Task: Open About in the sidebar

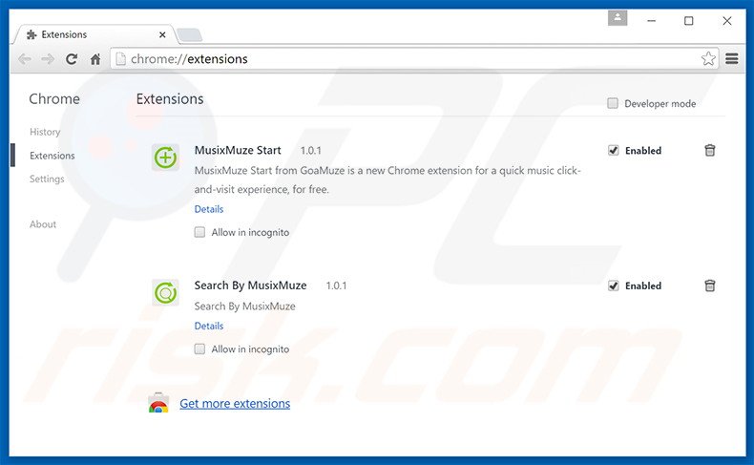Action: point(43,224)
